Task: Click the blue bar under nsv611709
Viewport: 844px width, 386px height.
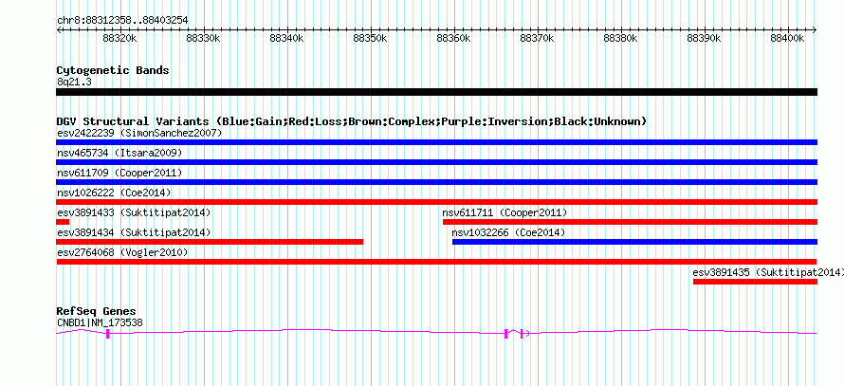Action: tap(436, 182)
